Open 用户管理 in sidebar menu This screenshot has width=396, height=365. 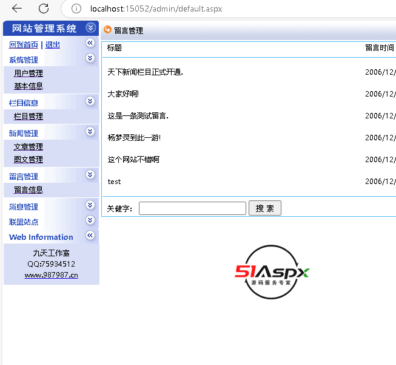(x=29, y=73)
